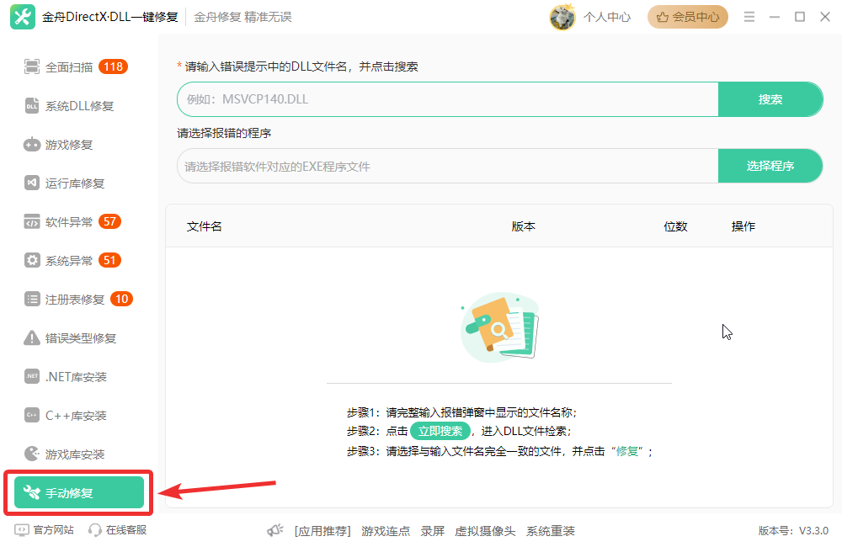The width and height of the screenshot is (842, 547).
Task: Open 系统DLL修复 section
Action: (x=79, y=106)
